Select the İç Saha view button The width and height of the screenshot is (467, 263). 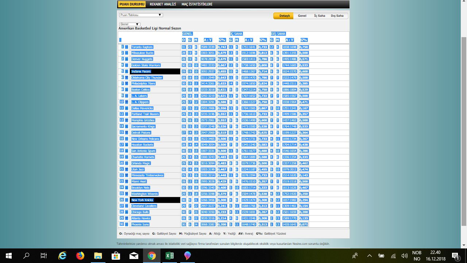320,16
